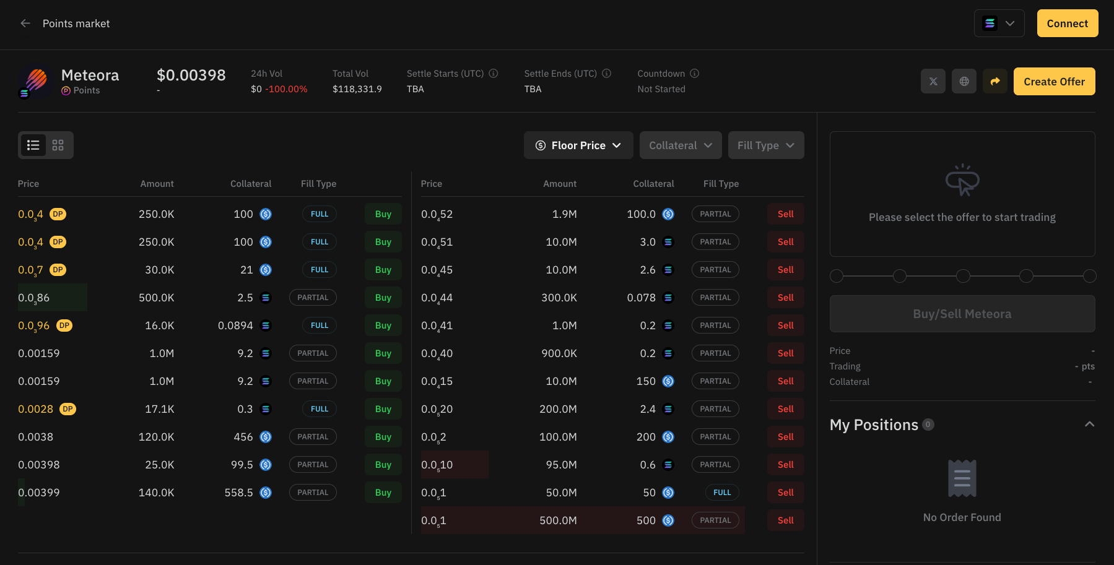Buy the 0.00399 price offer
1114x565 pixels.
coord(383,493)
